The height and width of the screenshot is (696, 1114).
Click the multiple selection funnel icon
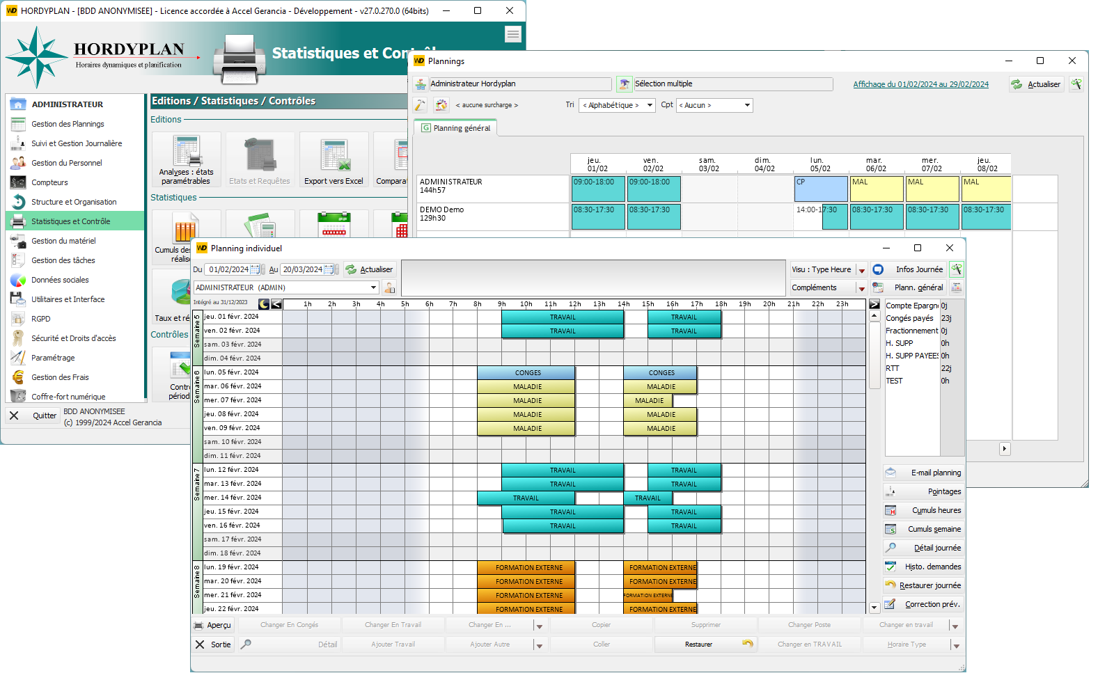click(624, 84)
